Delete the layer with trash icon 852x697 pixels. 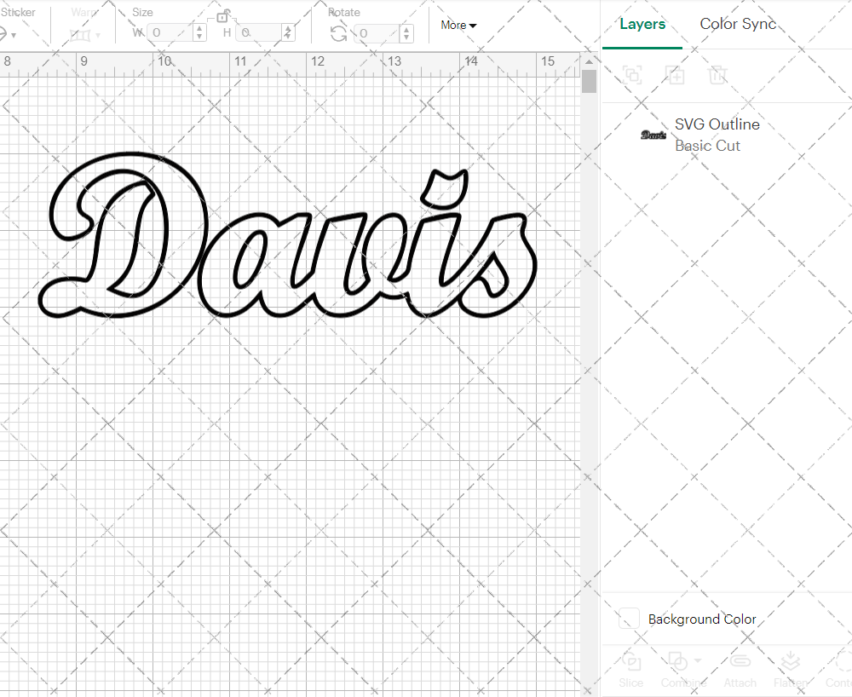[x=718, y=75]
